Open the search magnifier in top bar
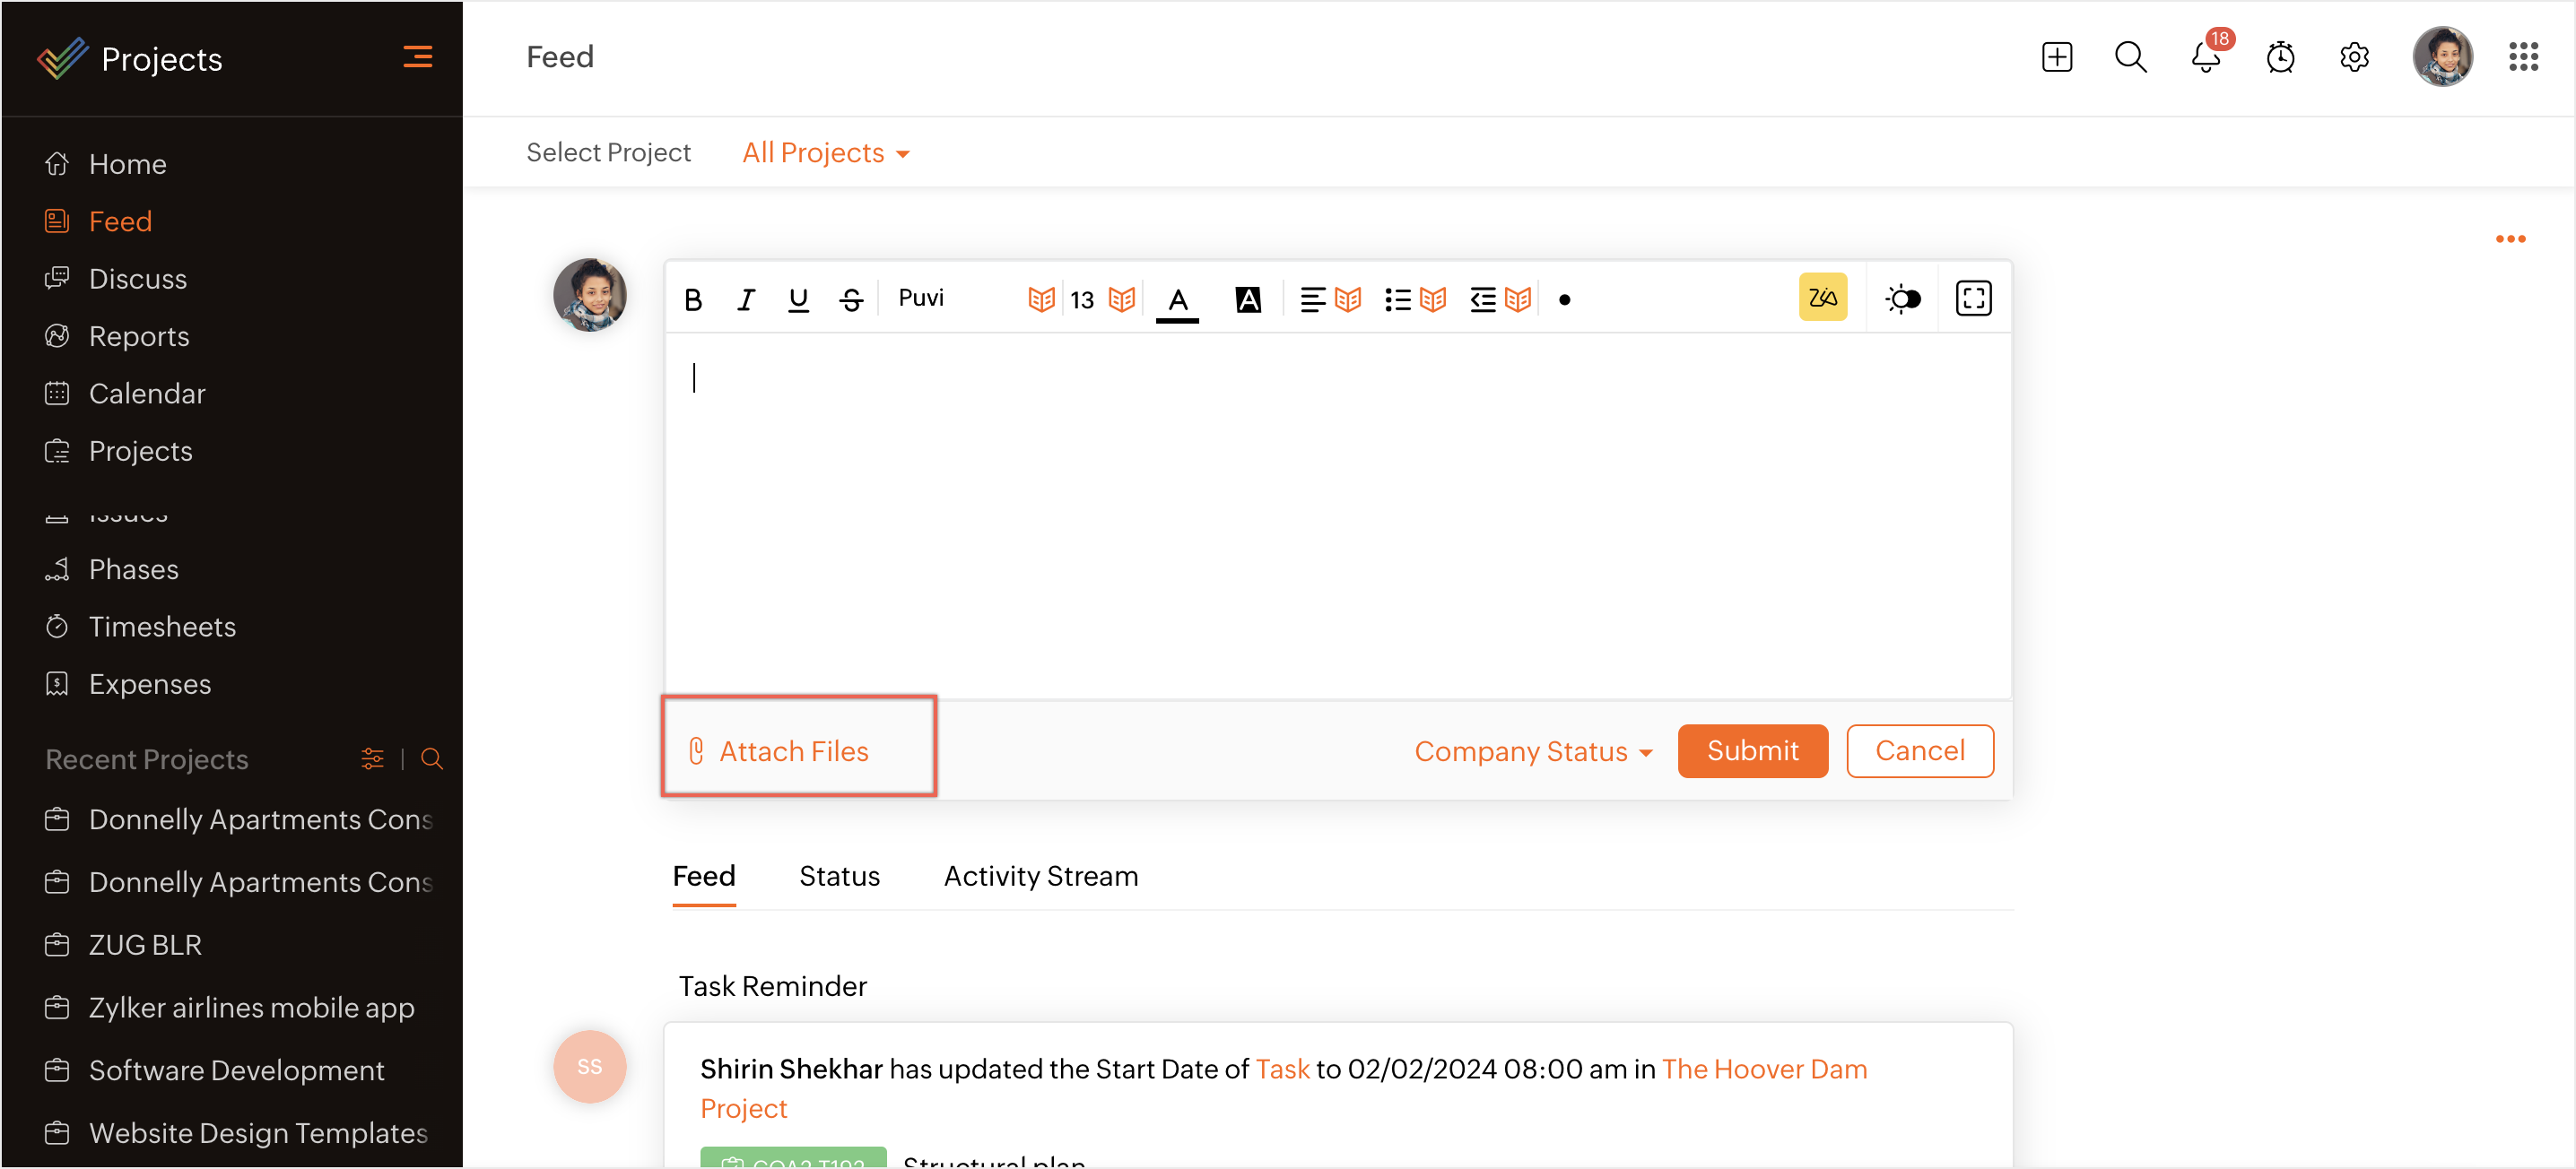 [x=2130, y=57]
